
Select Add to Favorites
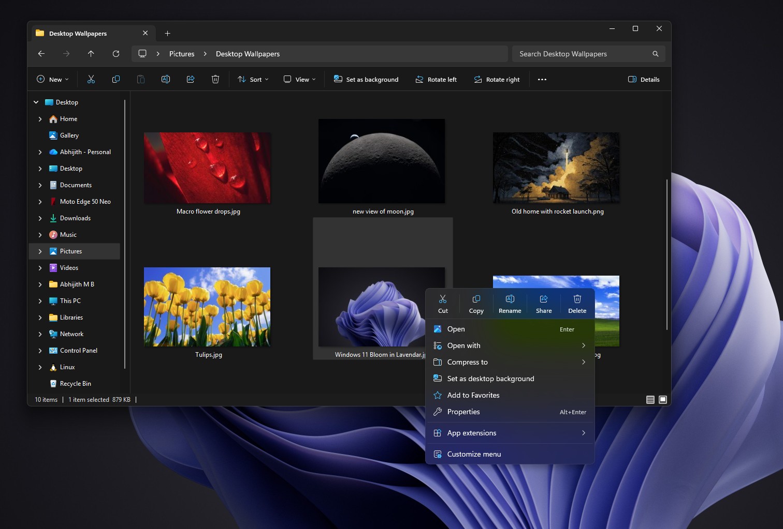(x=510, y=395)
